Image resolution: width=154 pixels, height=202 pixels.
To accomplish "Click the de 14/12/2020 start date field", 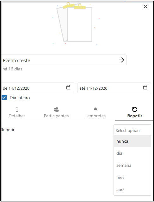I will (x=38, y=88).
